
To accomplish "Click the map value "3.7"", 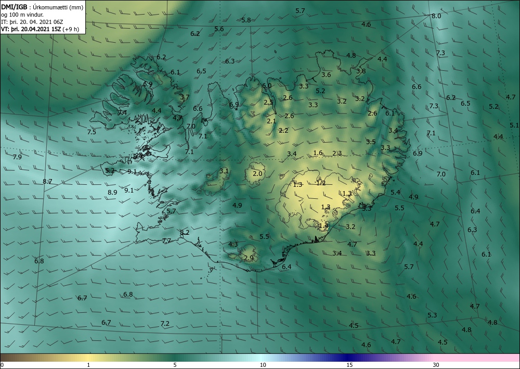I will pos(185,97).
